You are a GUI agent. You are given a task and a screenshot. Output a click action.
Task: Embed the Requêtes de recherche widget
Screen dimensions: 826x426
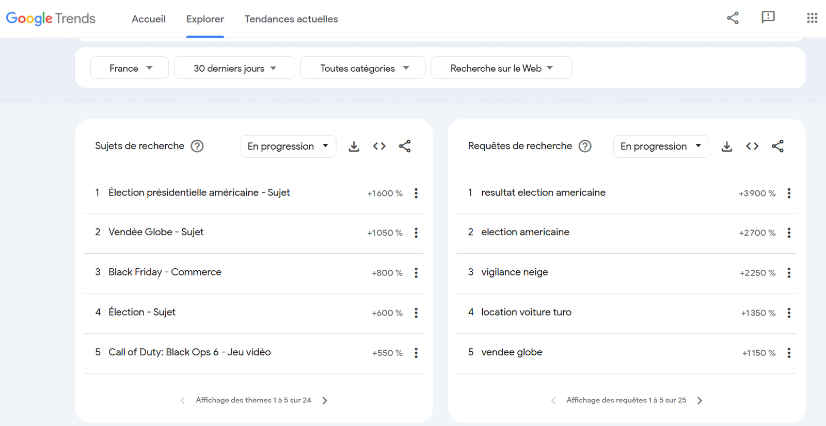752,146
